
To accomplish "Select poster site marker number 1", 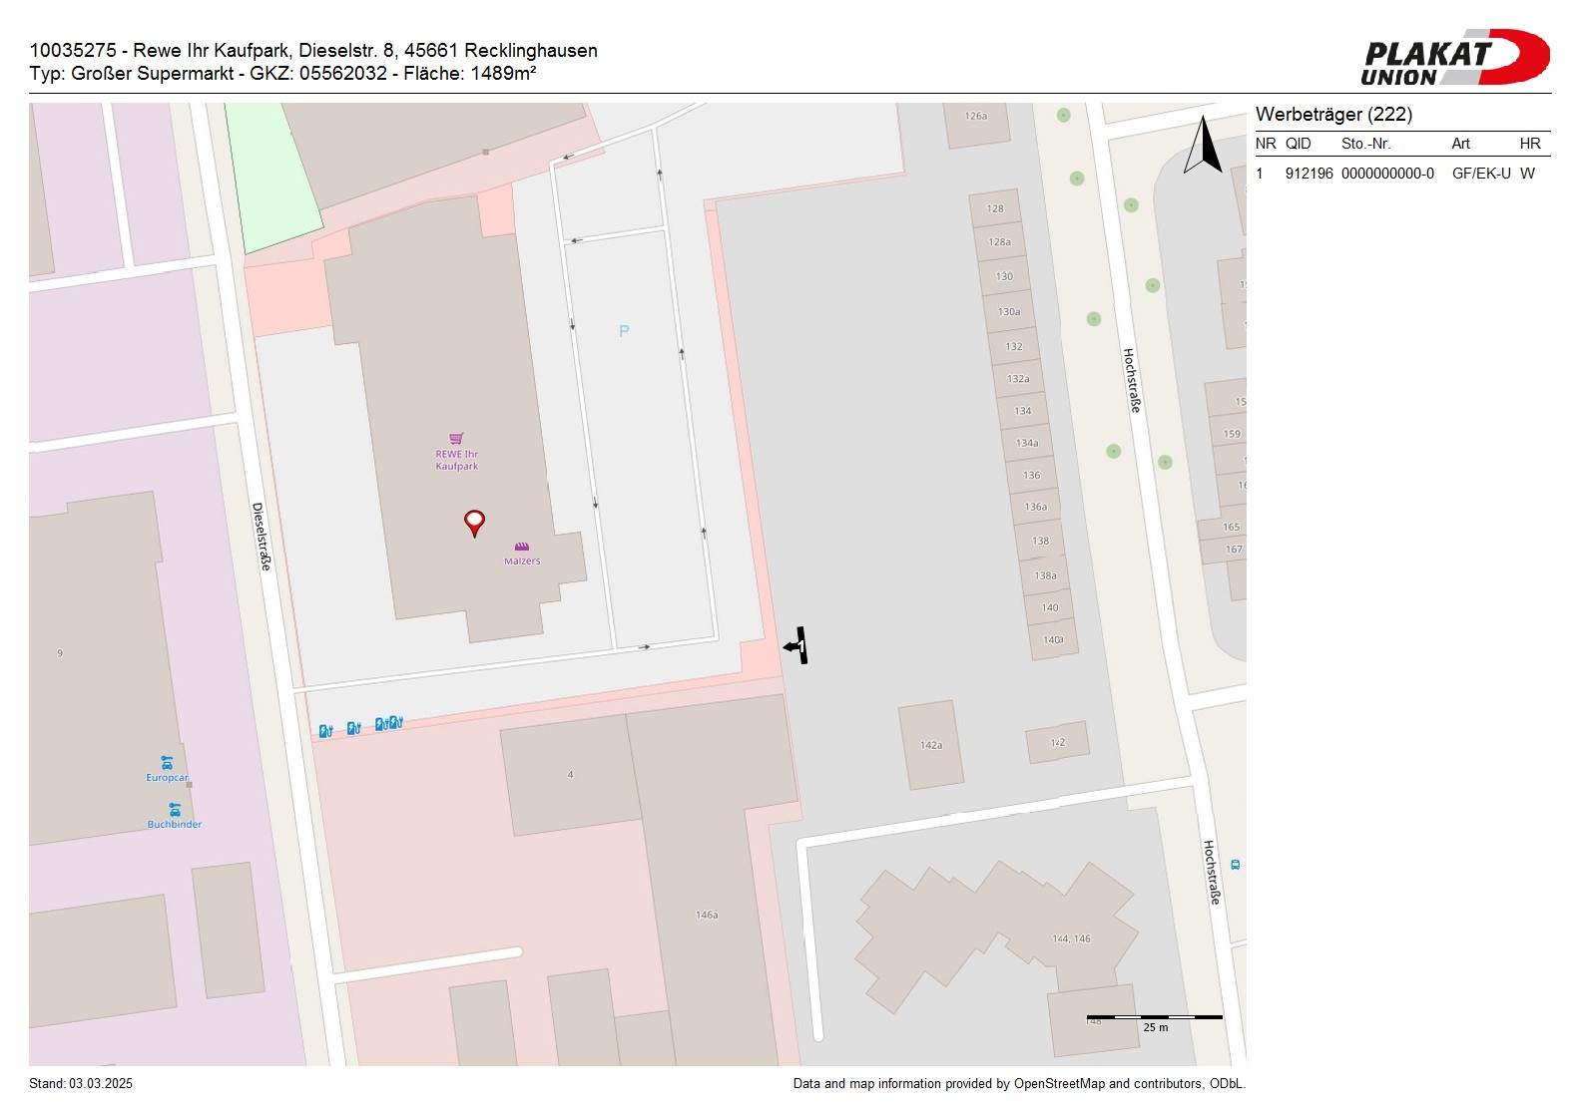I will pos(798,646).
